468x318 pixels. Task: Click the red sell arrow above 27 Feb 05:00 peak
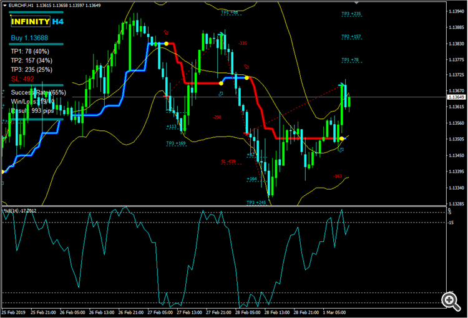[x=166, y=32]
